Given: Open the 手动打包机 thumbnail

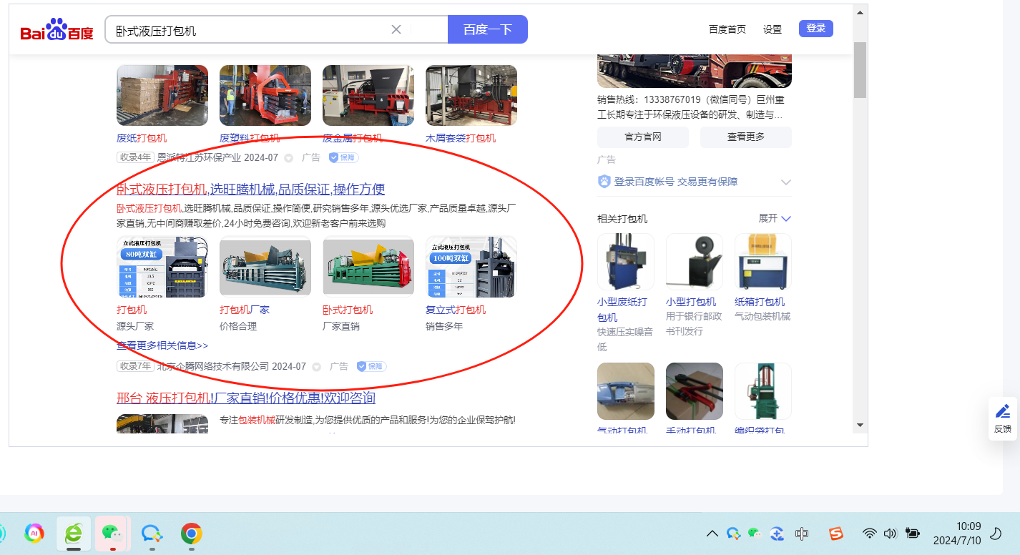Looking at the screenshot, I should pyautogui.click(x=695, y=391).
